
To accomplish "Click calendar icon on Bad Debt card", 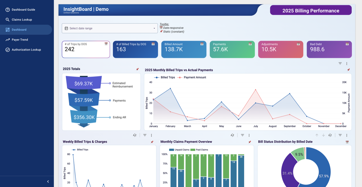I will pyautogui.click(x=347, y=44).
